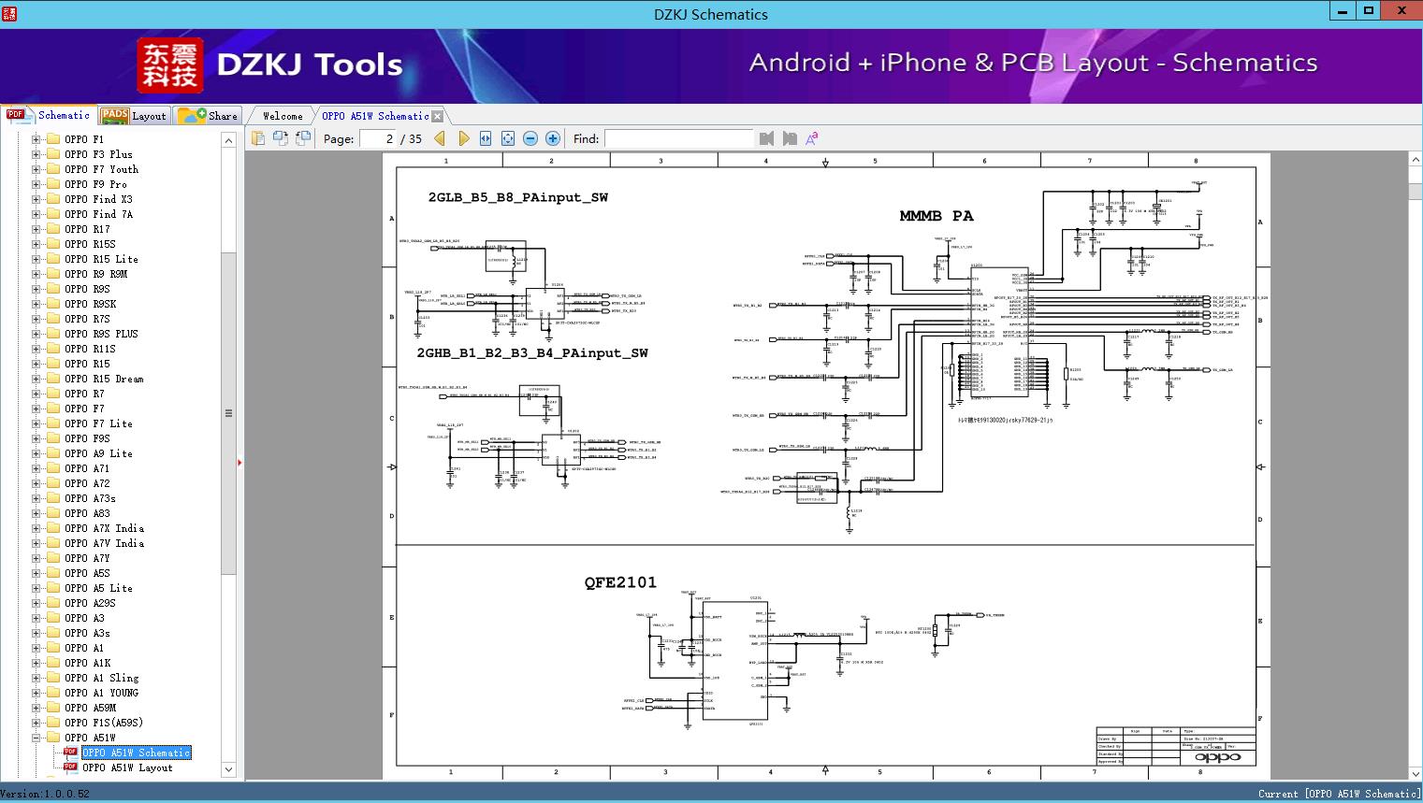Viewport: 1423px width, 803px height.
Task: Click the QFE2101 heading in the schematic
Action: pyautogui.click(x=620, y=582)
